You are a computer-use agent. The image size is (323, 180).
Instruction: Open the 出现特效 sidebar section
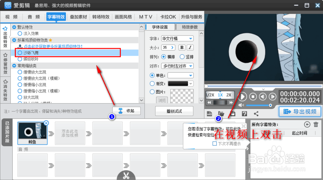coord(5,37)
